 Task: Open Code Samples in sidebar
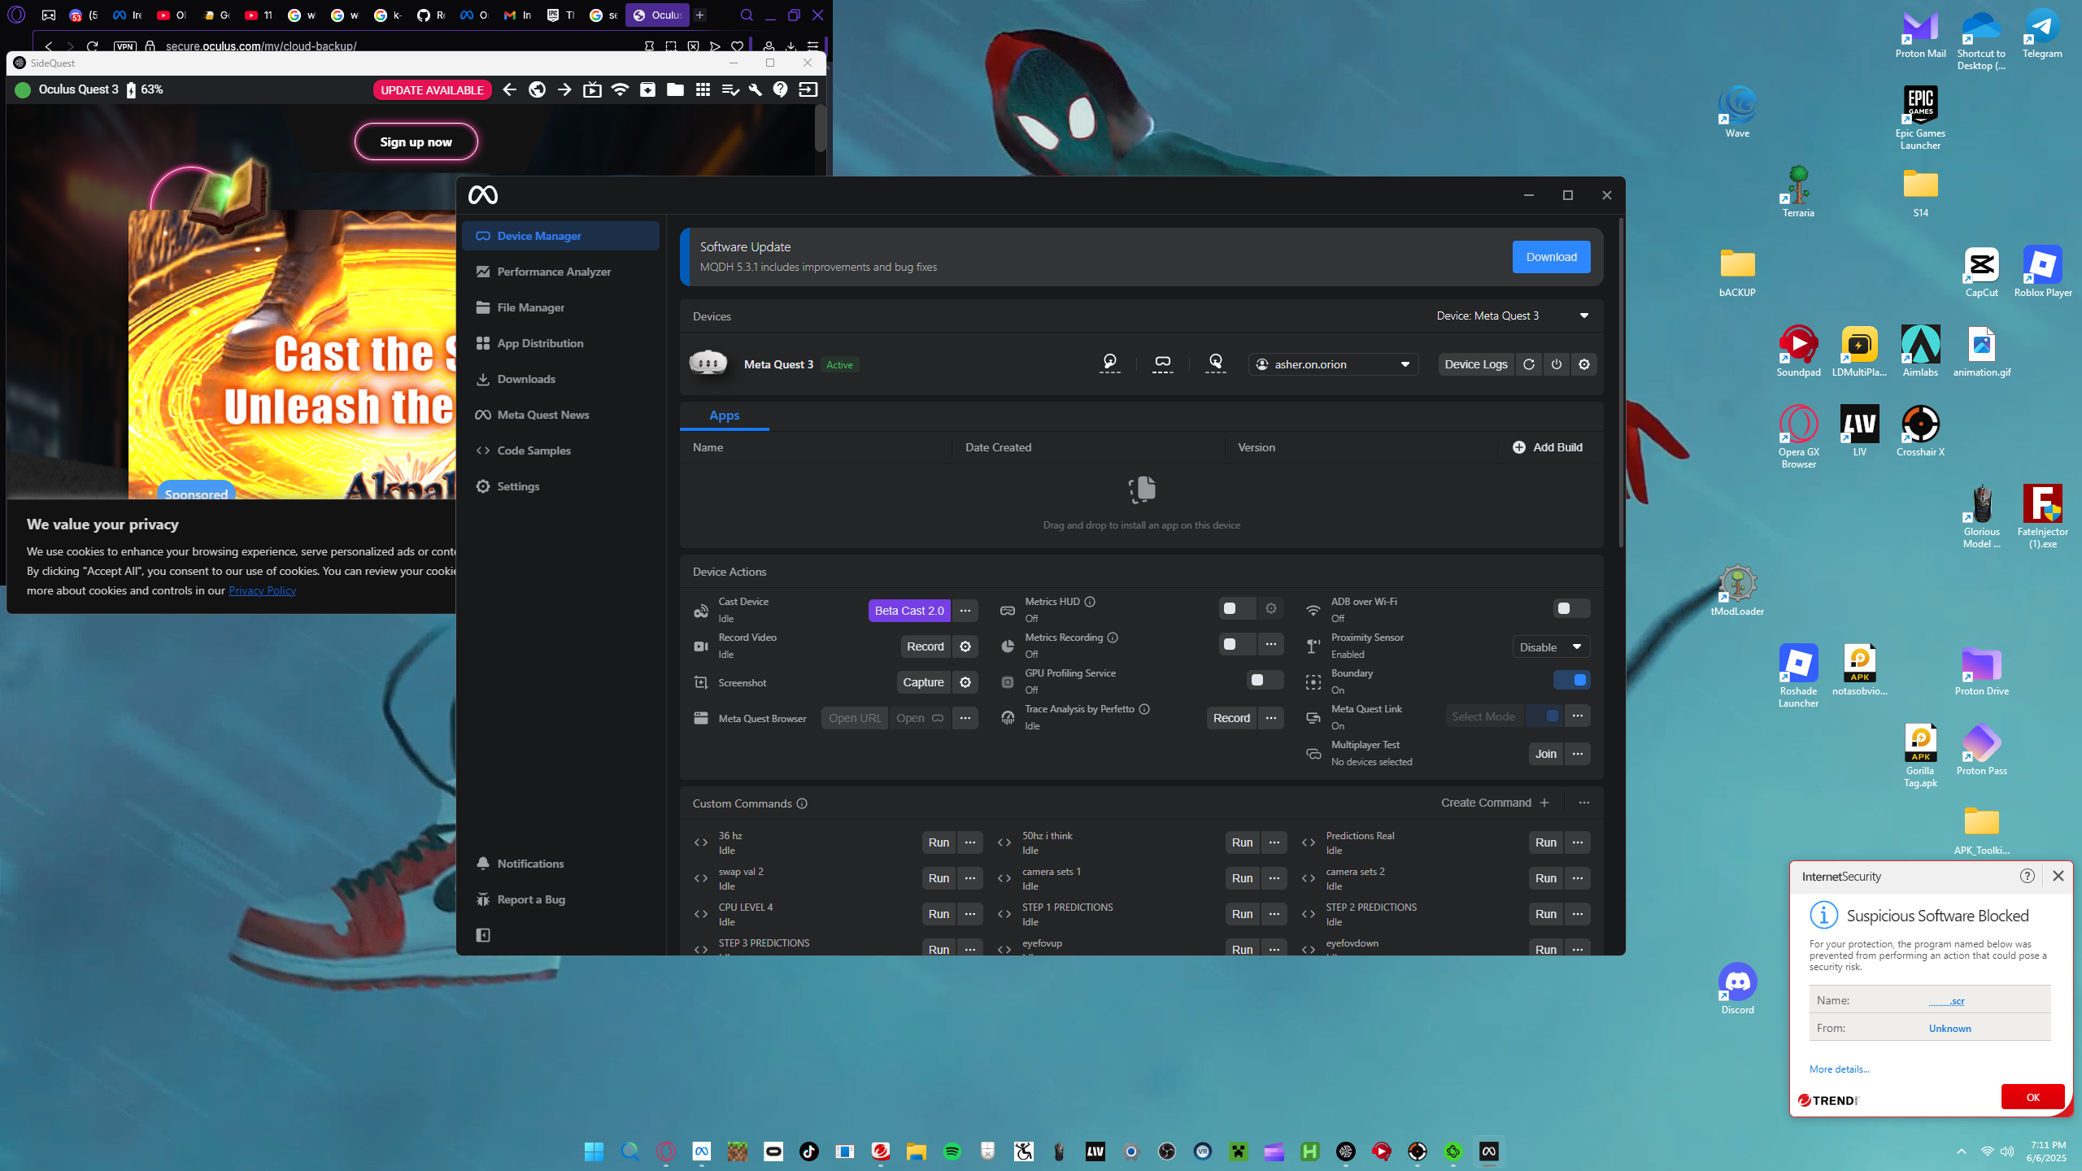[x=560, y=451]
